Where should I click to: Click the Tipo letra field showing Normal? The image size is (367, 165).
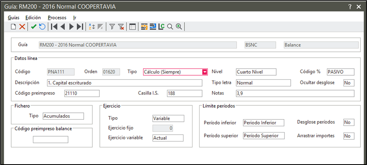263,83
